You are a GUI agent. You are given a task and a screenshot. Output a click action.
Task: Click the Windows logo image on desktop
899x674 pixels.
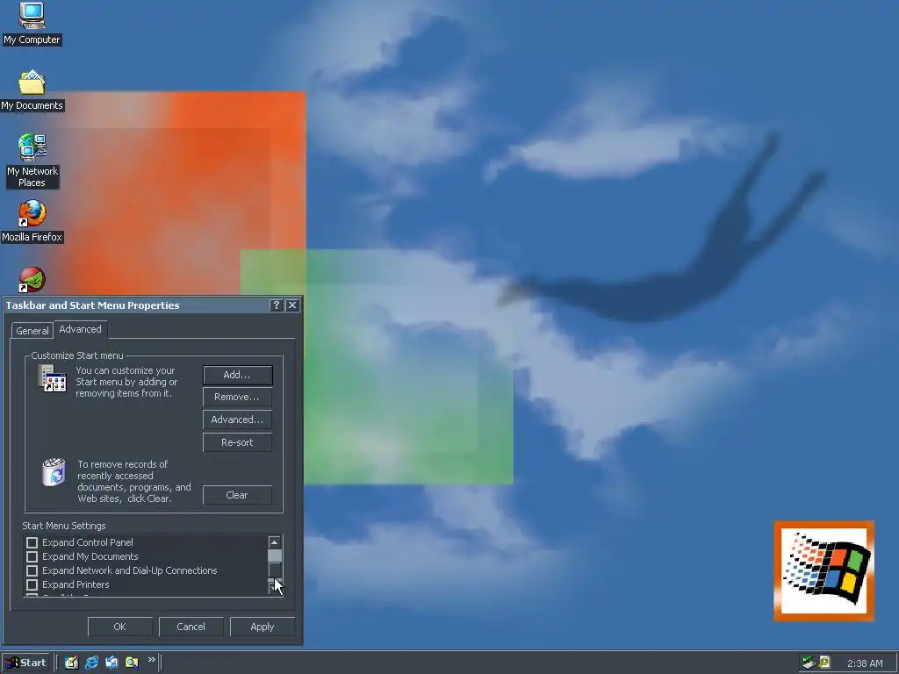[823, 570]
